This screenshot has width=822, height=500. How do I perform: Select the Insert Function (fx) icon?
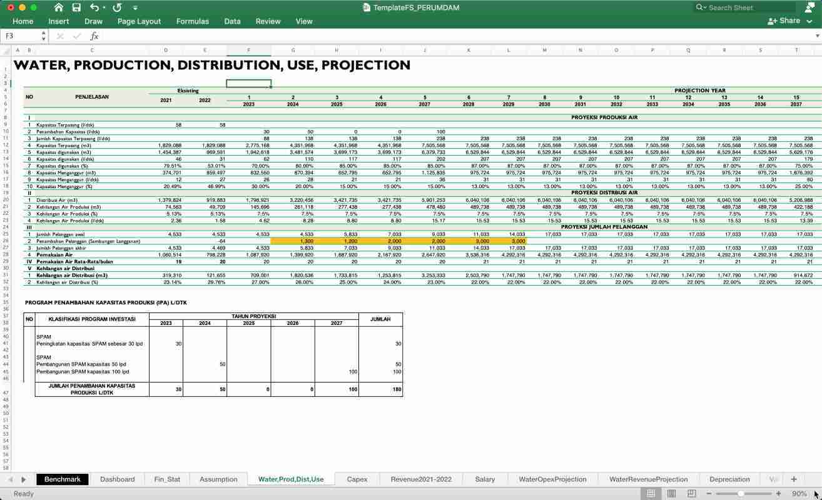point(94,36)
